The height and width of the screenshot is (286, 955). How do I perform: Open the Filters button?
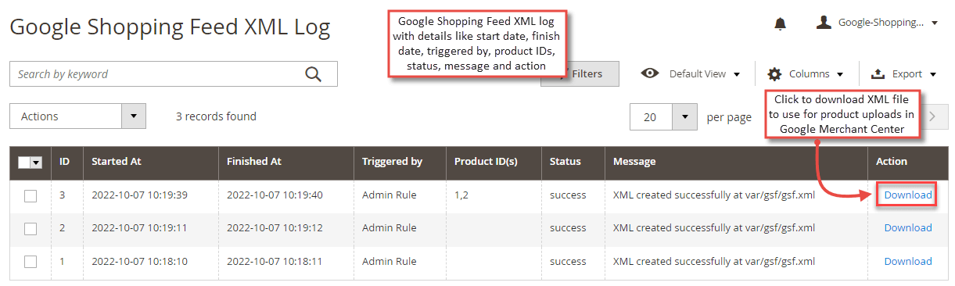580,73
